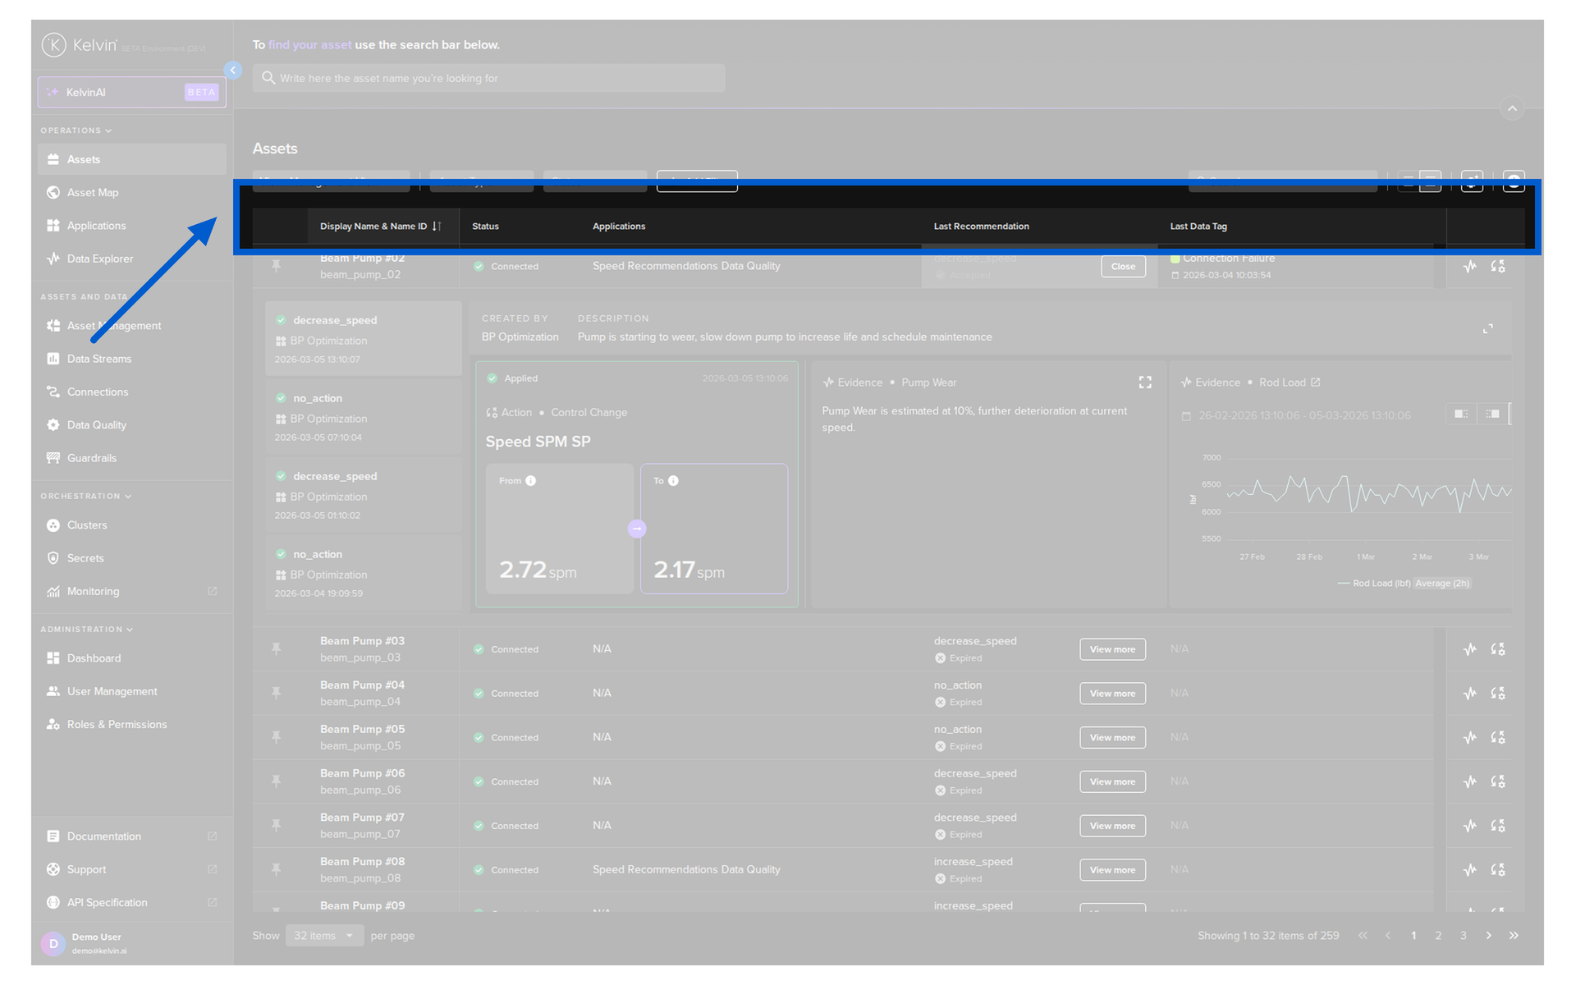Click View more for Beam Pump #06
The height and width of the screenshot is (985, 1576).
1112,782
